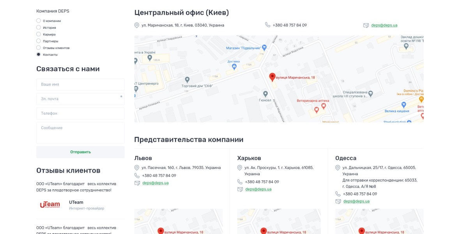This screenshot has height=234, width=460.
Task: Open deps@deps.ua link under Львов
Action: point(156,183)
